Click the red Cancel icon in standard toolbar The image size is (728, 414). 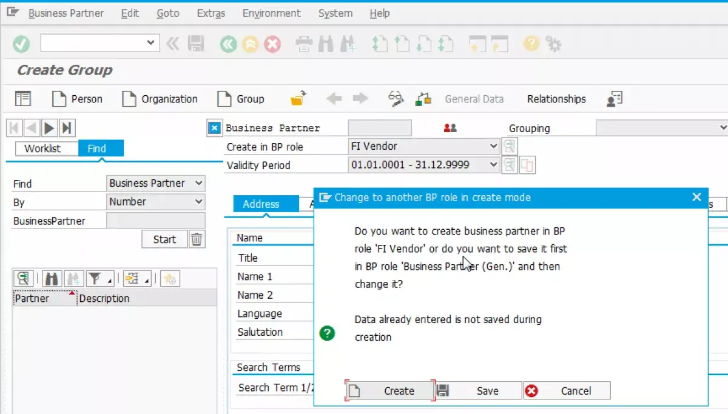click(x=273, y=44)
